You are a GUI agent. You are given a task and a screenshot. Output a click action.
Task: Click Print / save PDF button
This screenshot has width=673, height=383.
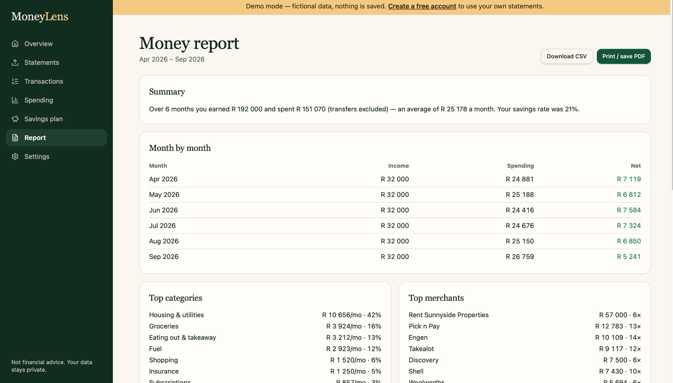(x=624, y=56)
